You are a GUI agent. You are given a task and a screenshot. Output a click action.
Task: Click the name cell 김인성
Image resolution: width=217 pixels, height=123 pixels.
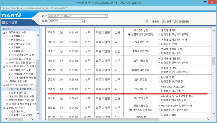point(51,42)
